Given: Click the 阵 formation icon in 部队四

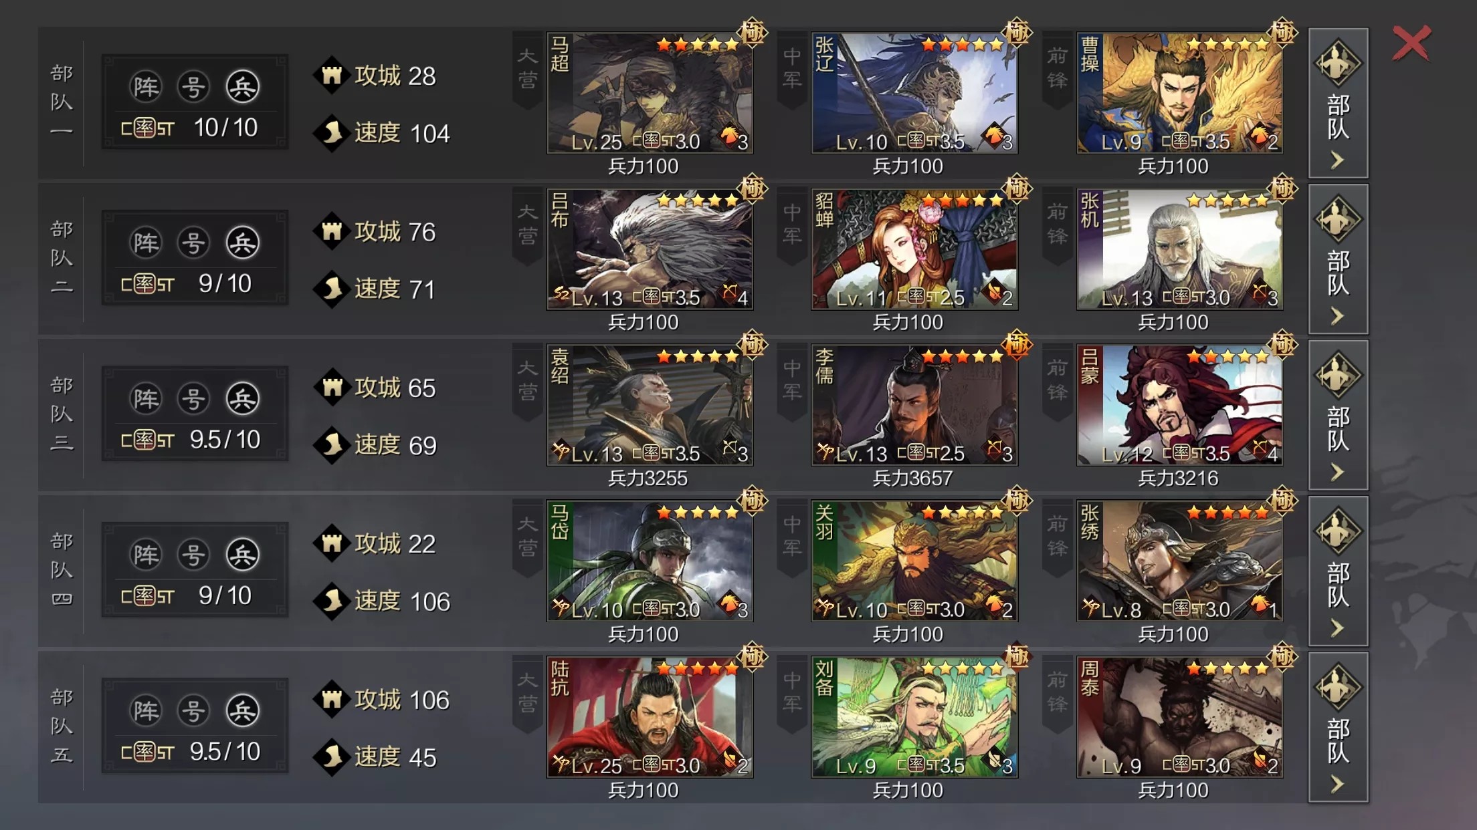Looking at the screenshot, I should click(145, 555).
